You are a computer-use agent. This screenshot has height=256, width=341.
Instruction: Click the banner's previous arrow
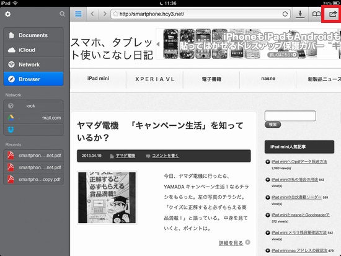pos(158,44)
